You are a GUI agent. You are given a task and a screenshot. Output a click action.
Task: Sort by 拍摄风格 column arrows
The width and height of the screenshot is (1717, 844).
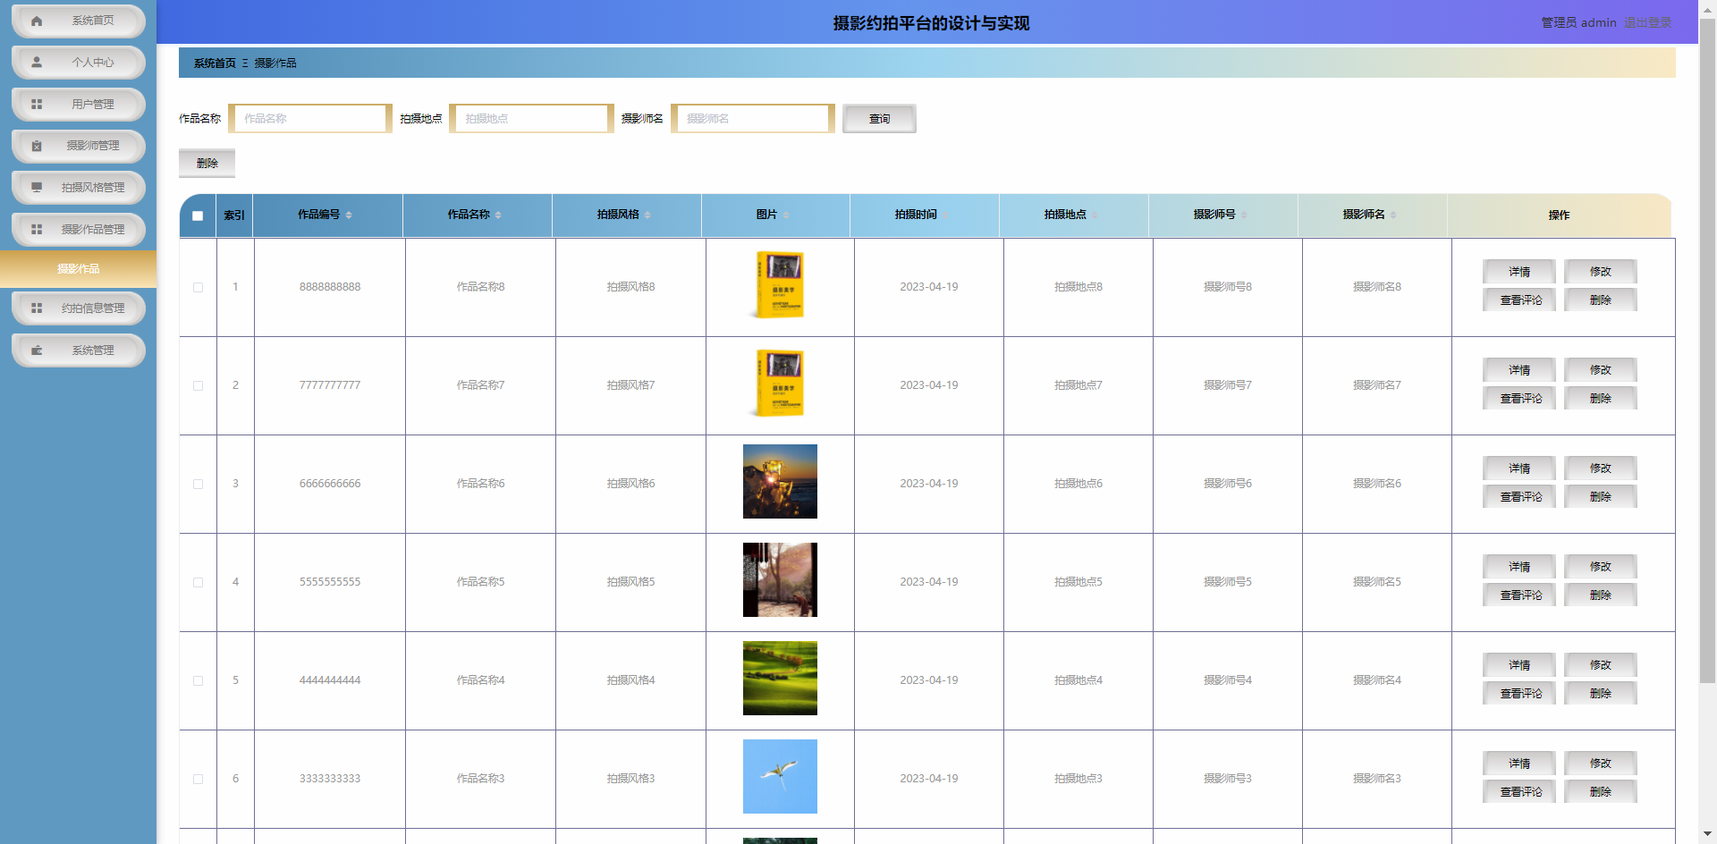(647, 215)
